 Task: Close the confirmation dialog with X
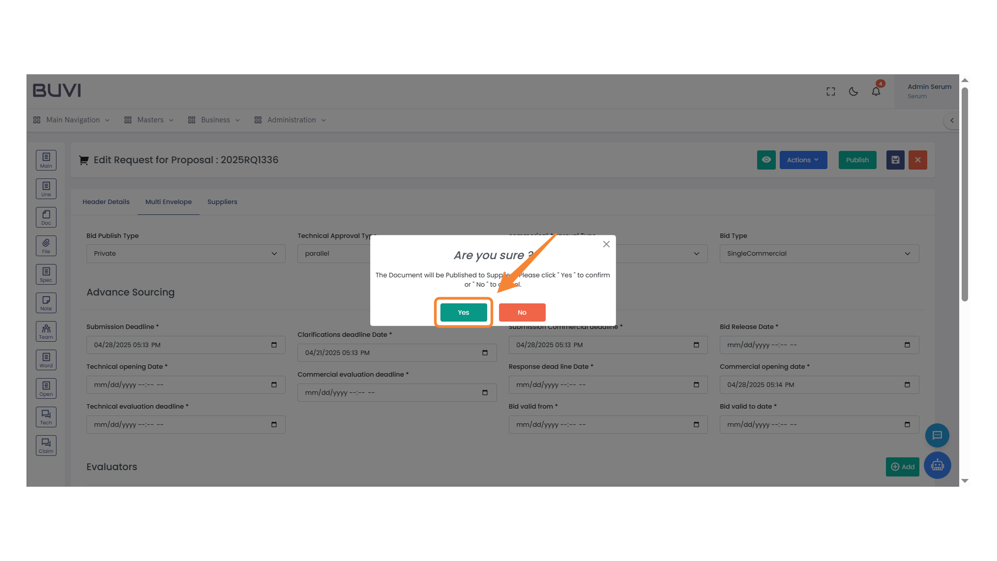click(606, 244)
